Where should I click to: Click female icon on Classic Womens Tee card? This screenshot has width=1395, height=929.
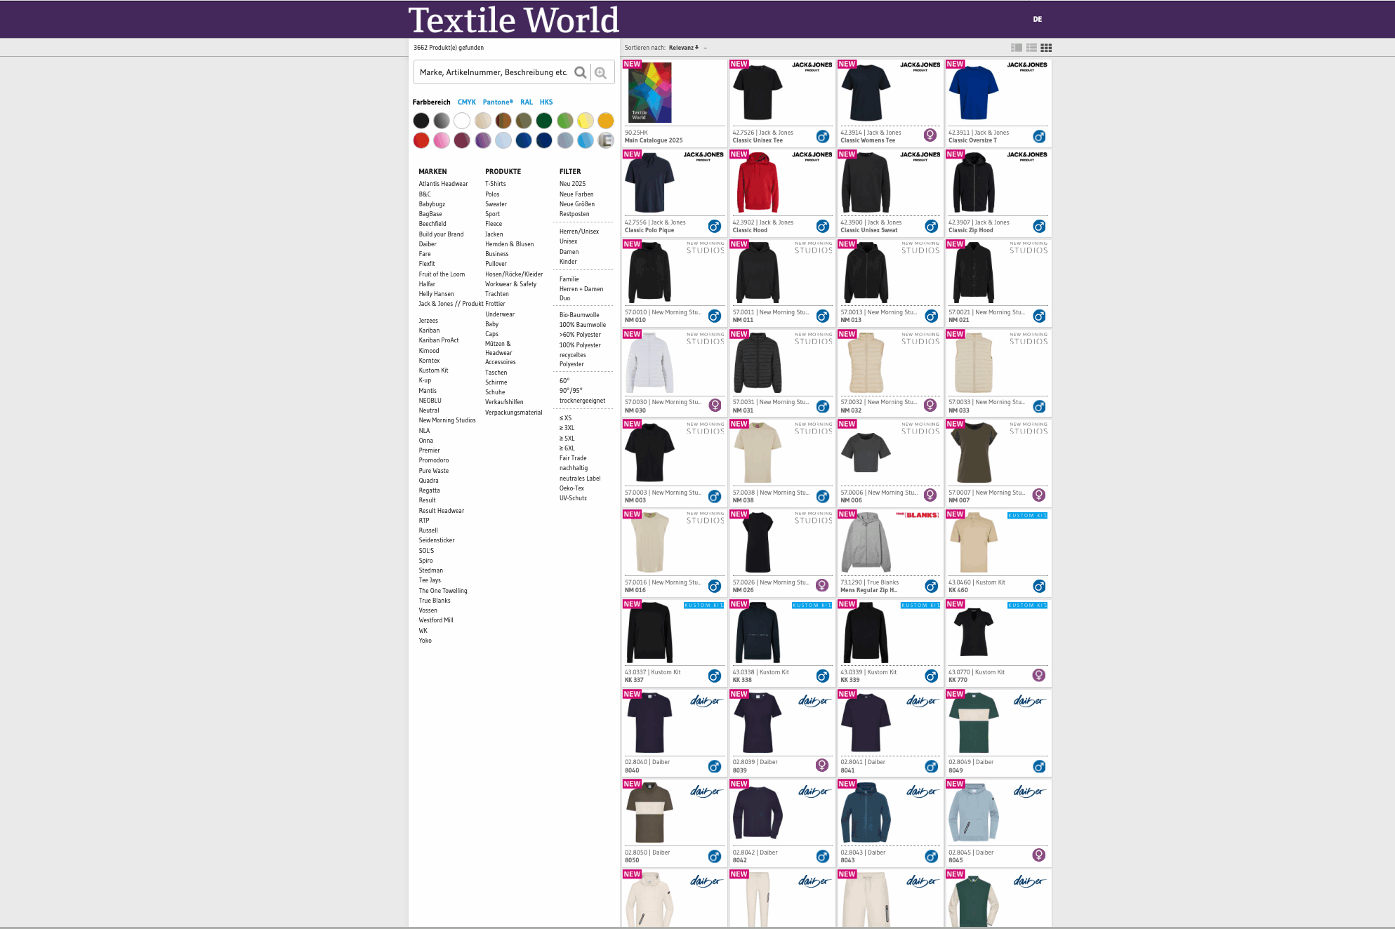[x=930, y=135]
